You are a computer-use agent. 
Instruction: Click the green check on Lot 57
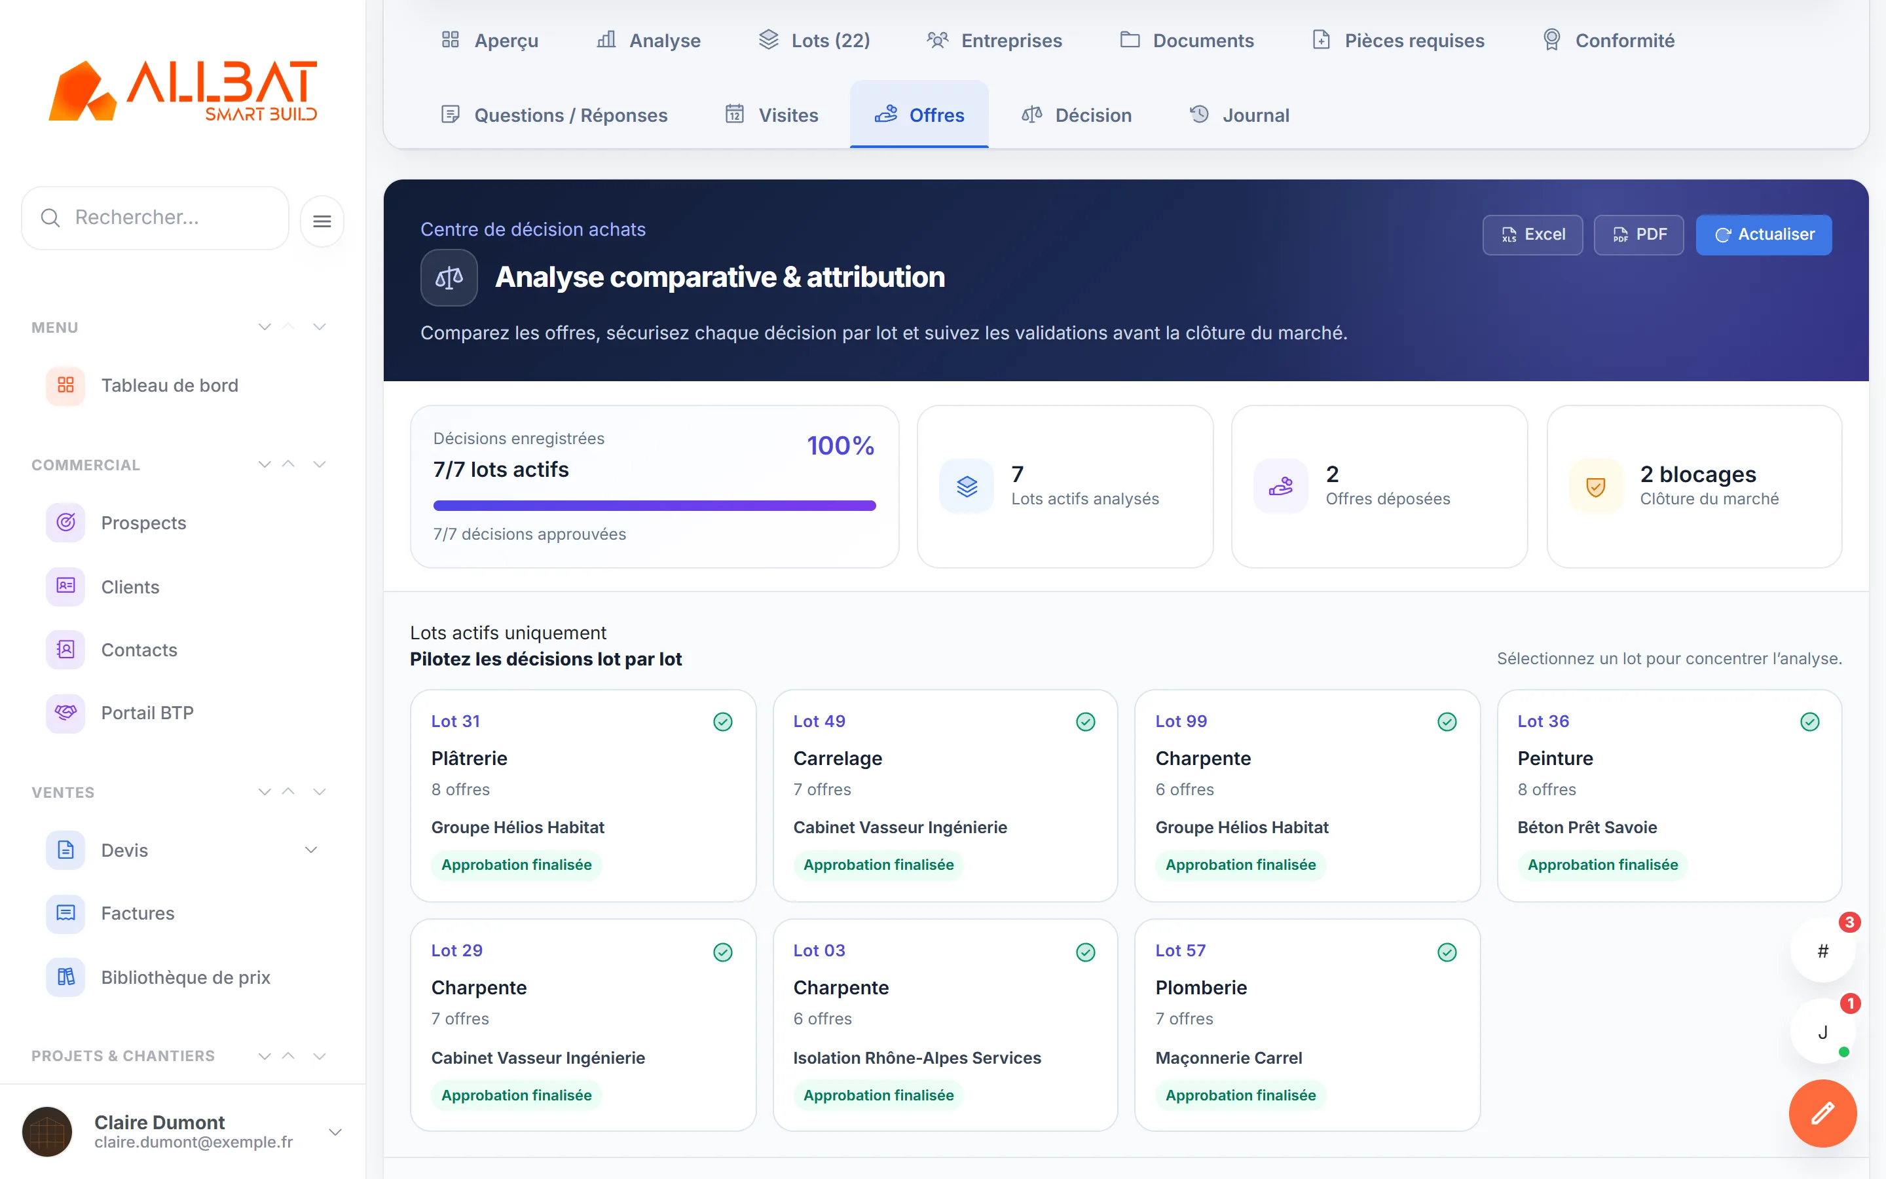click(x=1447, y=952)
